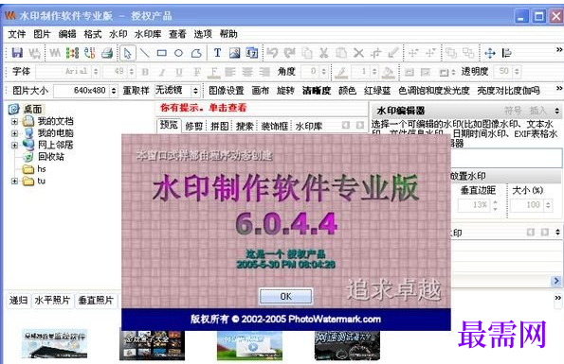Image resolution: width=564 pixels, height=364 pixels.
Task: Click the colorful batch grid icon
Action: click(72, 53)
